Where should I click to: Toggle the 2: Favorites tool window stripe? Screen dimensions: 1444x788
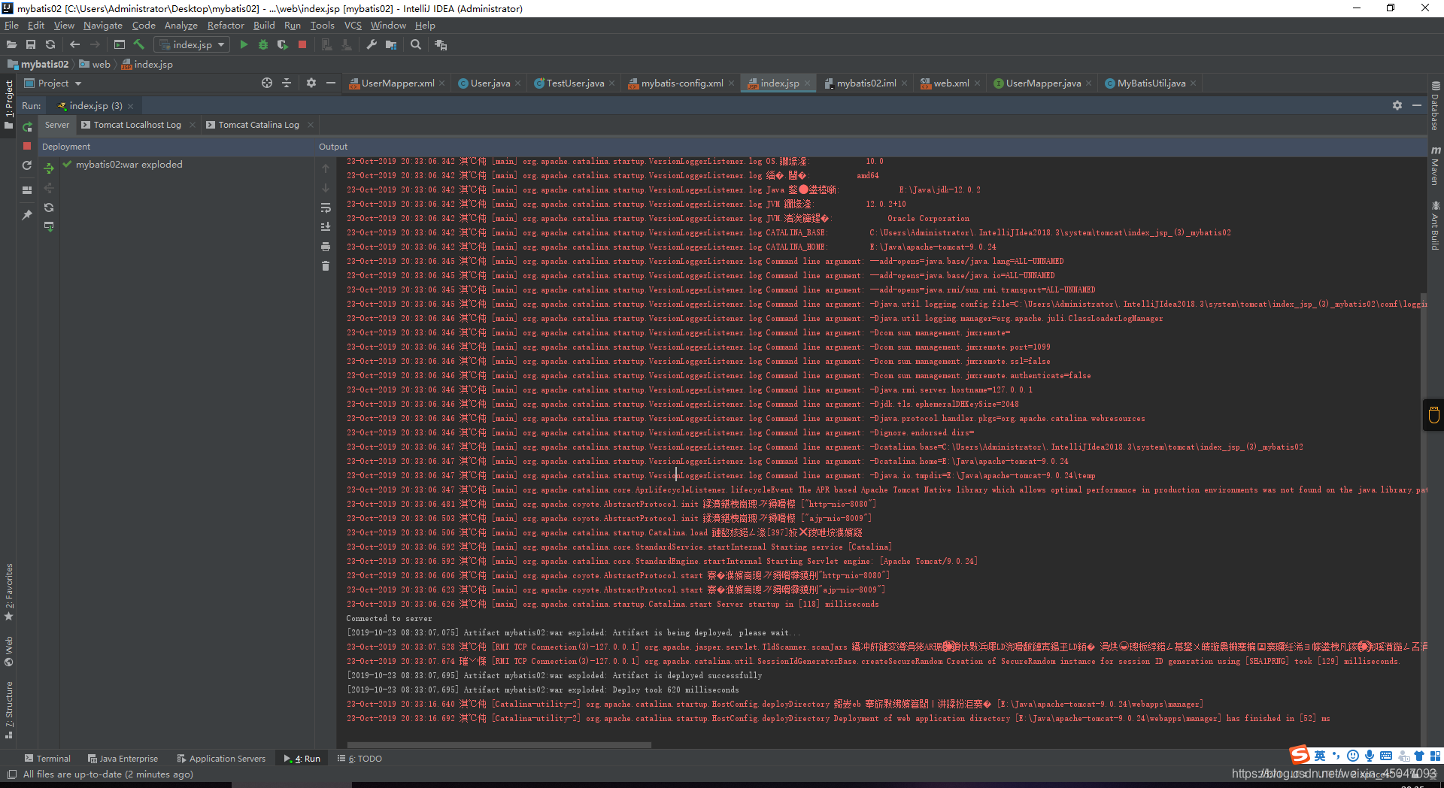pos(9,592)
